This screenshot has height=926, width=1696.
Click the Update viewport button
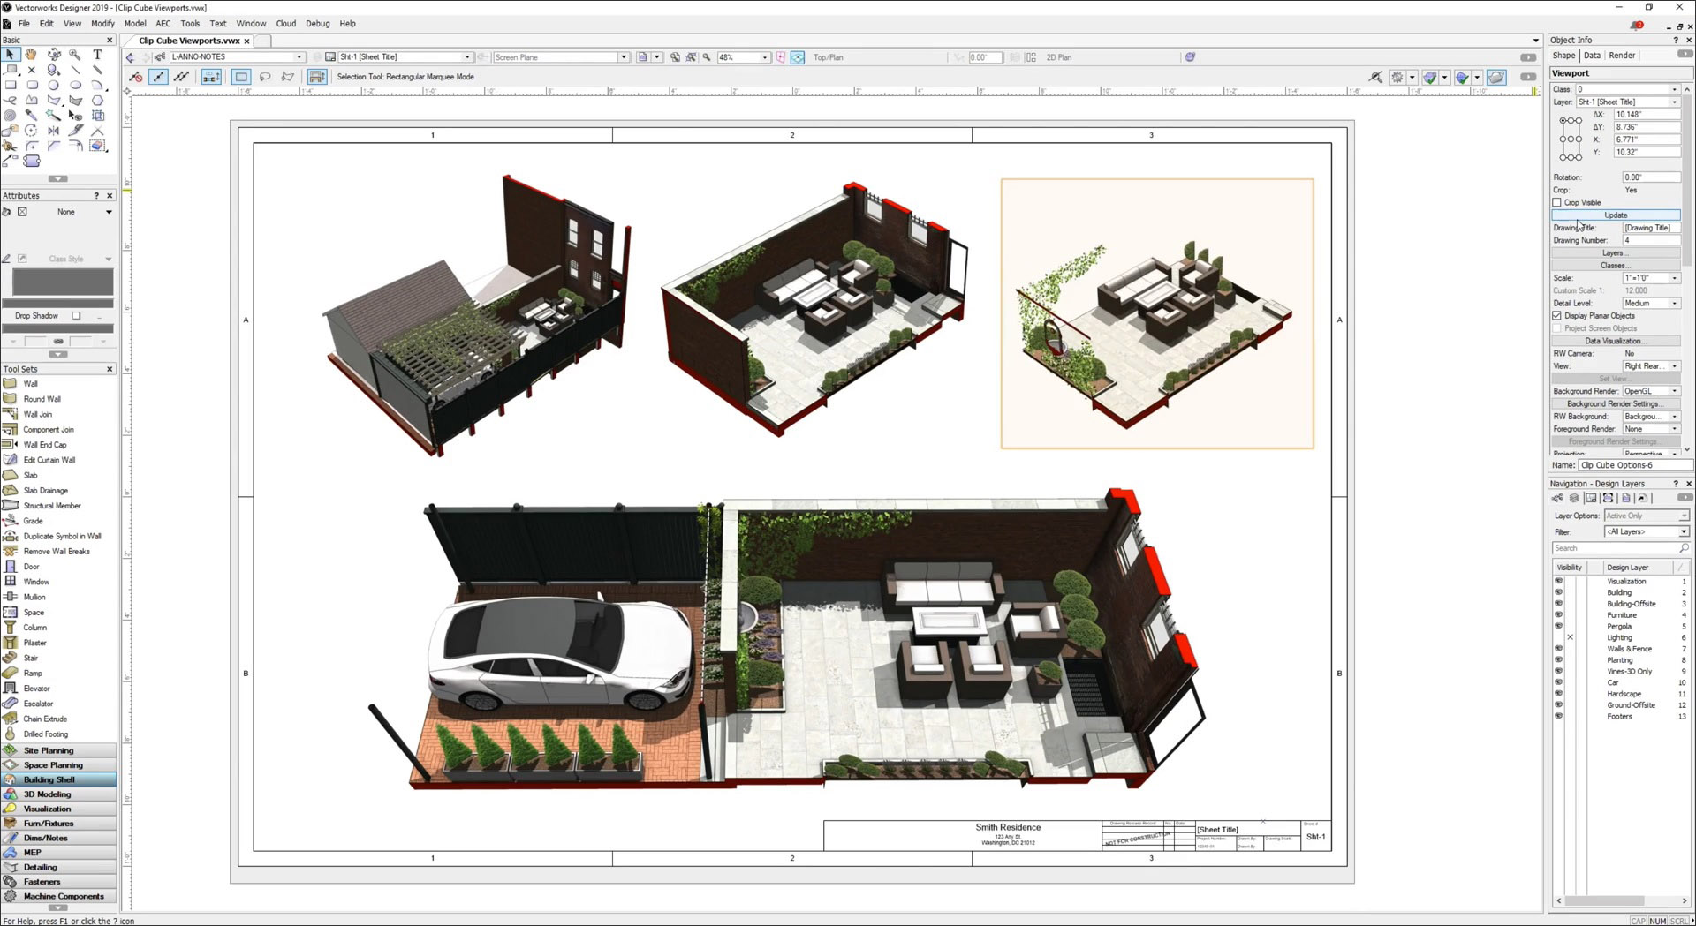[1615, 215]
